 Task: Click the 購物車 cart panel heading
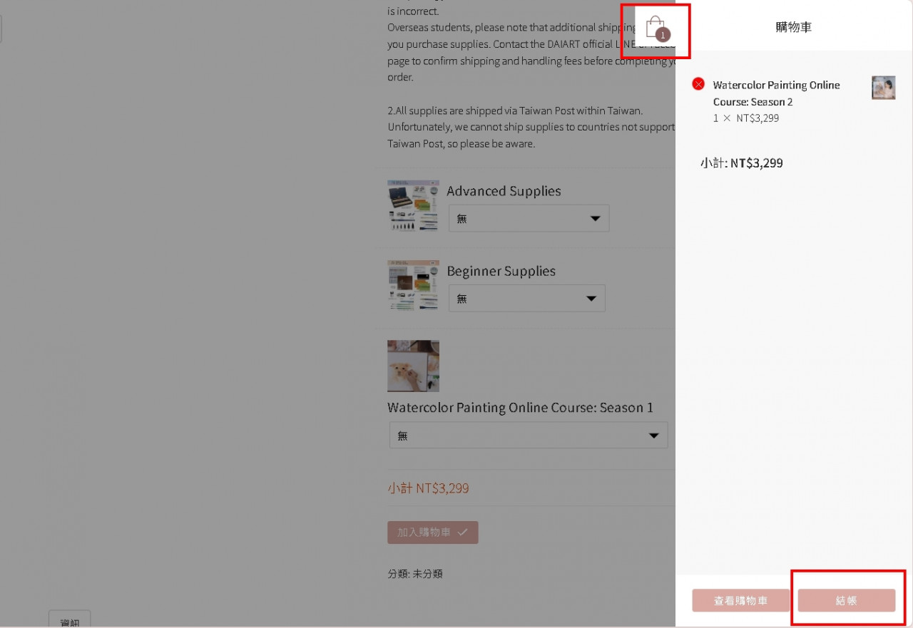point(793,27)
